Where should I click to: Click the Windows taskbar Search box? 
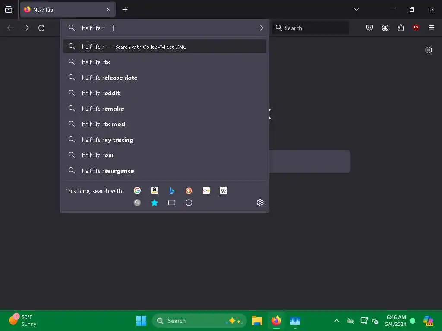tap(199, 321)
